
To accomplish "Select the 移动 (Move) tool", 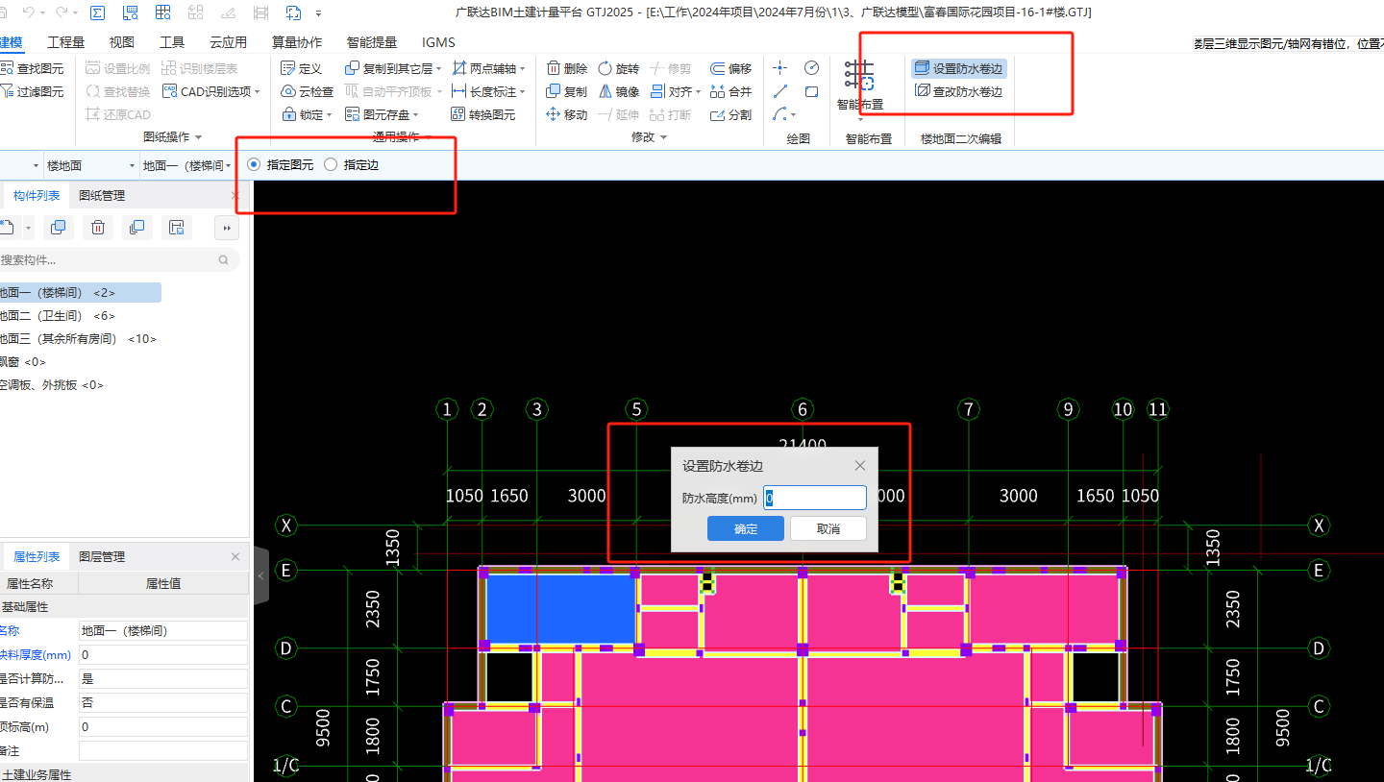I will 566,114.
